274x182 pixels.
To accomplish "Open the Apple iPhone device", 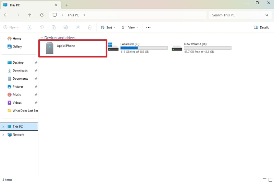I will 73,48.
